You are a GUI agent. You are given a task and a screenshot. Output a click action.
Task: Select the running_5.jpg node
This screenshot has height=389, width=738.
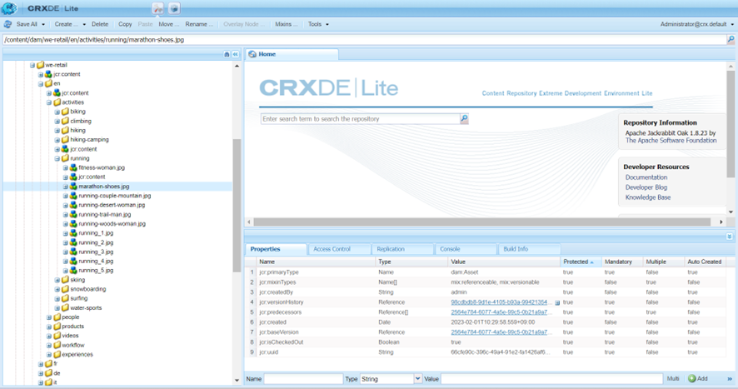96,271
